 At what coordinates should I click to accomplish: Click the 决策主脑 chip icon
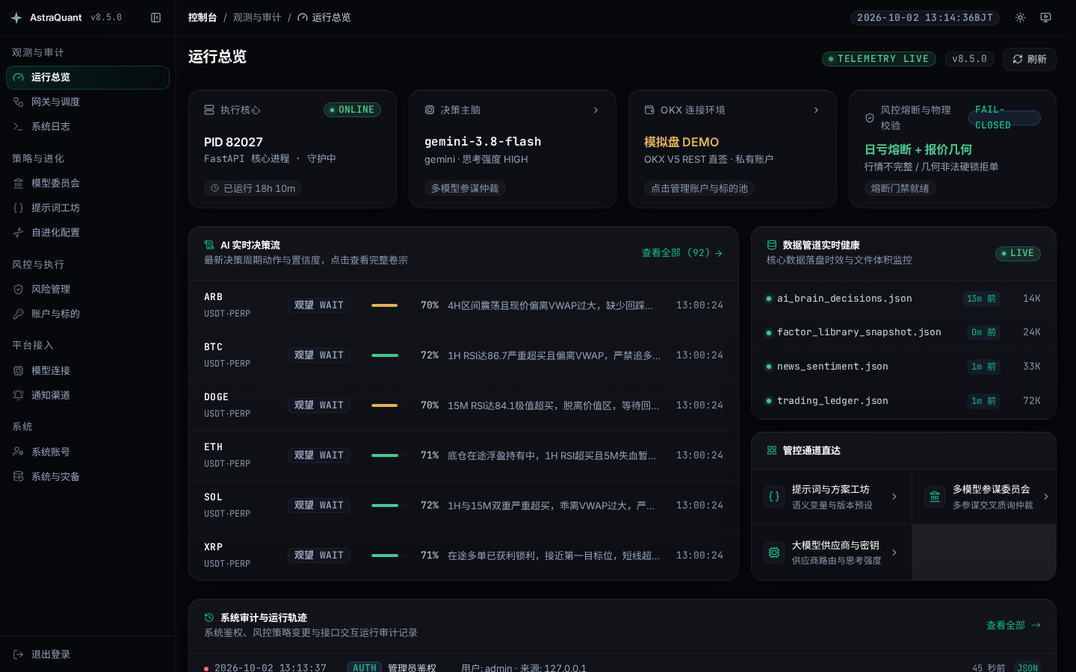click(x=430, y=110)
